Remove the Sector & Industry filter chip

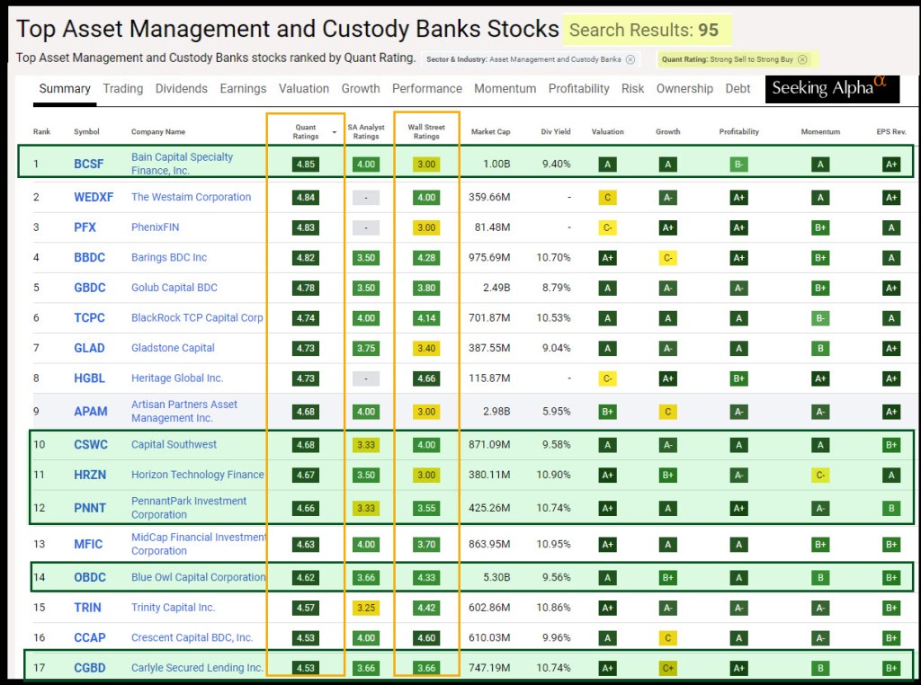[x=630, y=59]
